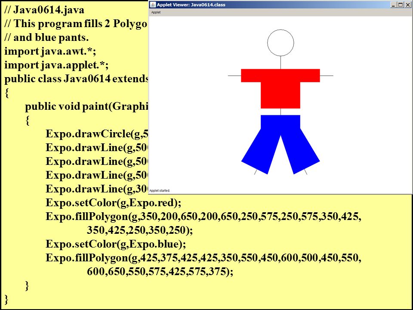The image size is (413, 310).
Task: Click the 'import java.applet.*;' line
Action: [56, 65]
